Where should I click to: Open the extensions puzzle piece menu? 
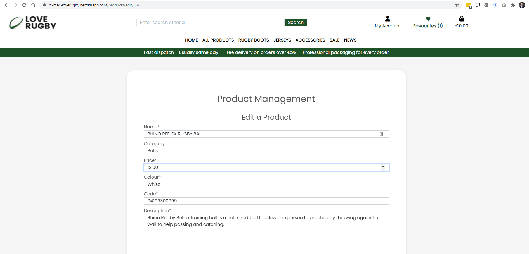pyautogui.click(x=513, y=5)
